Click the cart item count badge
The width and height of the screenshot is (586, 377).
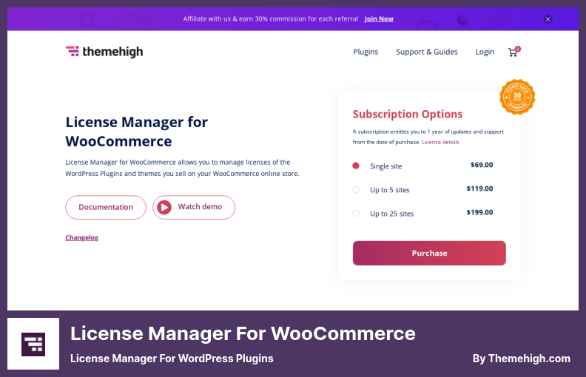518,49
